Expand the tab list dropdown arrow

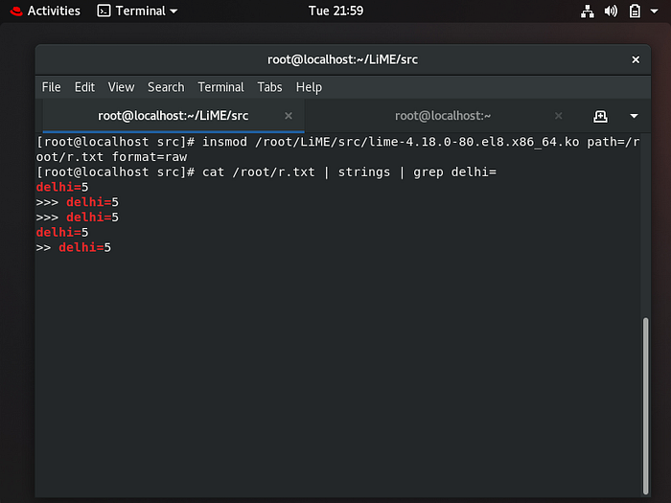pos(635,116)
